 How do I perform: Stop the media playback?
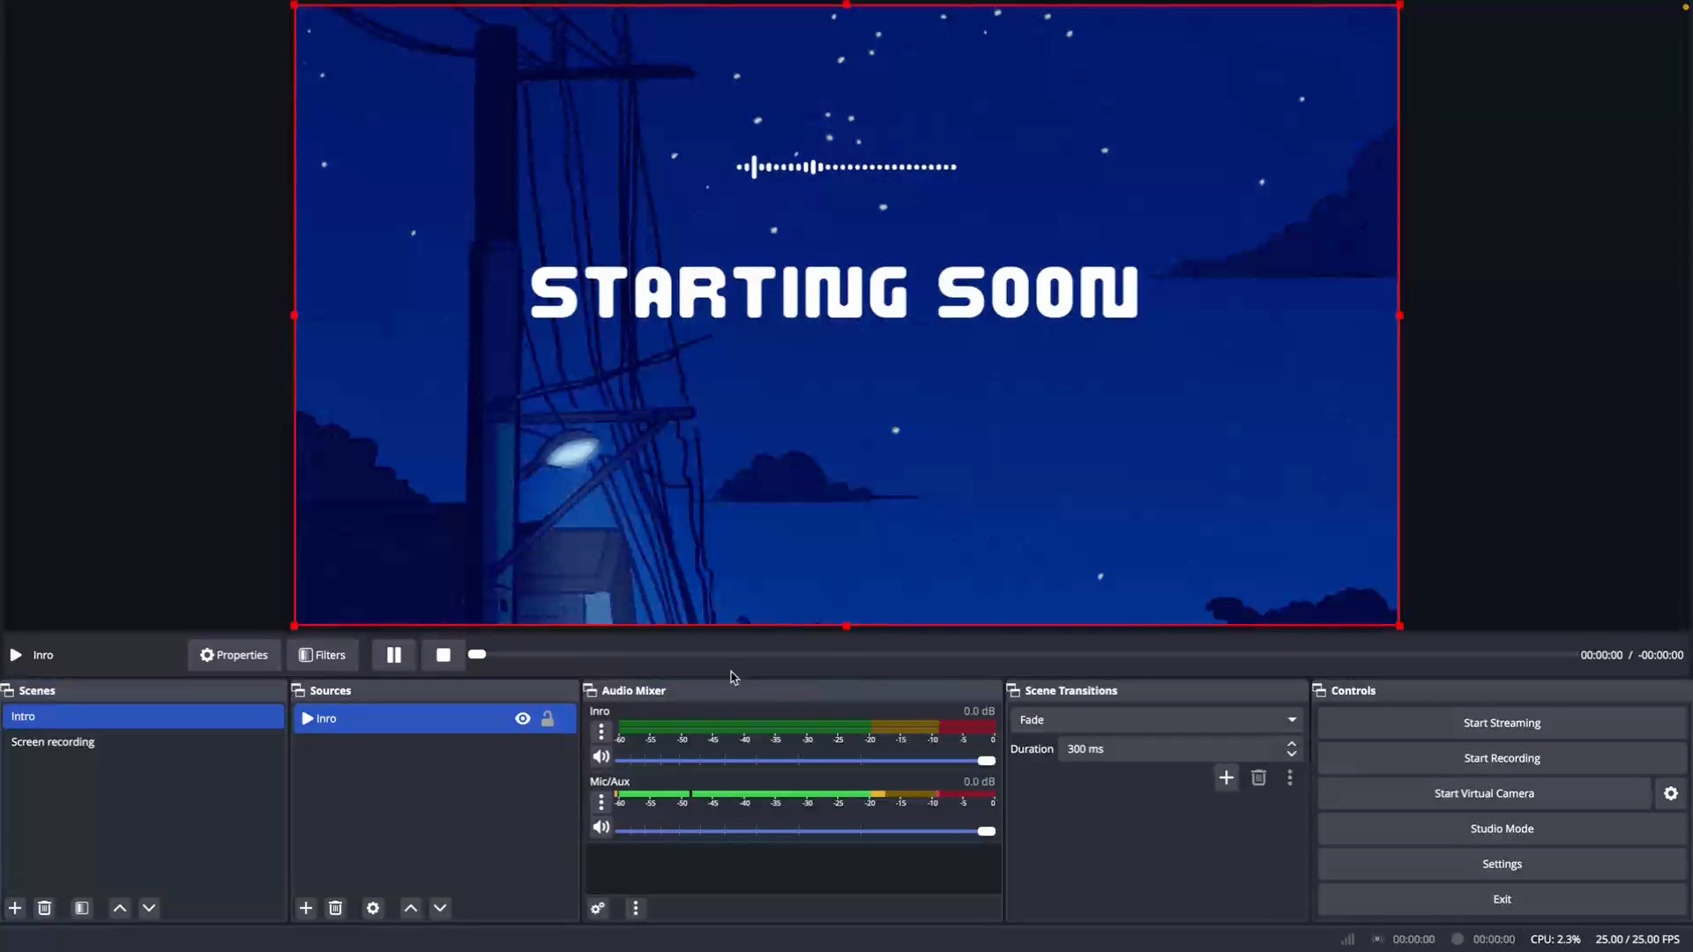pos(443,655)
